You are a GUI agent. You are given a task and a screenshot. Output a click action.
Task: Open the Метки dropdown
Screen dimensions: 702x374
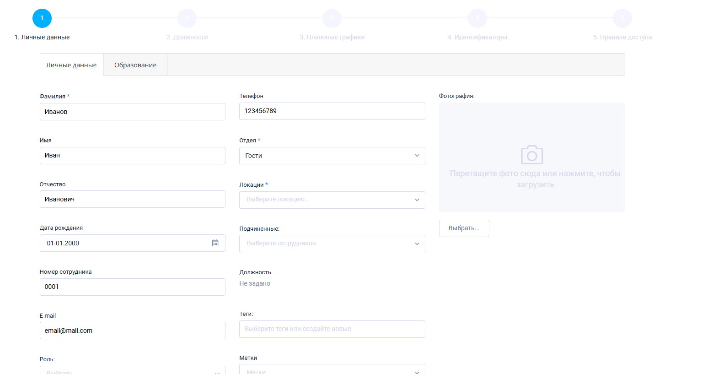[x=332, y=370]
